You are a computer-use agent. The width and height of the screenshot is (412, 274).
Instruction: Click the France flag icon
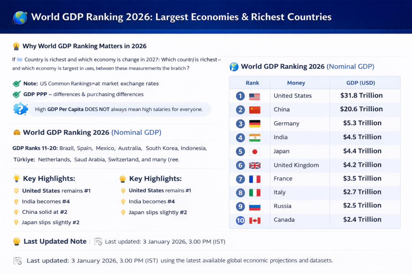pyautogui.click(x=255, y=179)
